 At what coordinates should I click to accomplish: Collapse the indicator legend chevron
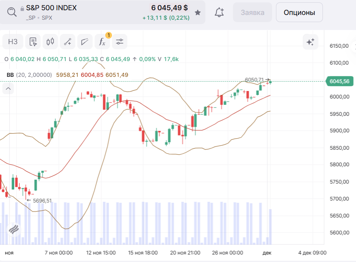pyautogui.click(x=8, y=89)
